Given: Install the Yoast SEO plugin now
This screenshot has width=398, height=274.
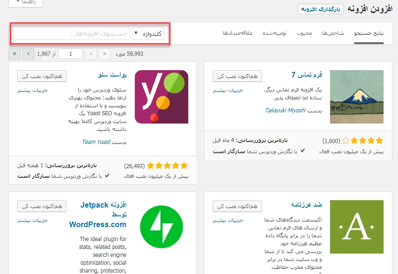Looking at the screenshot, I should point(42,76).
